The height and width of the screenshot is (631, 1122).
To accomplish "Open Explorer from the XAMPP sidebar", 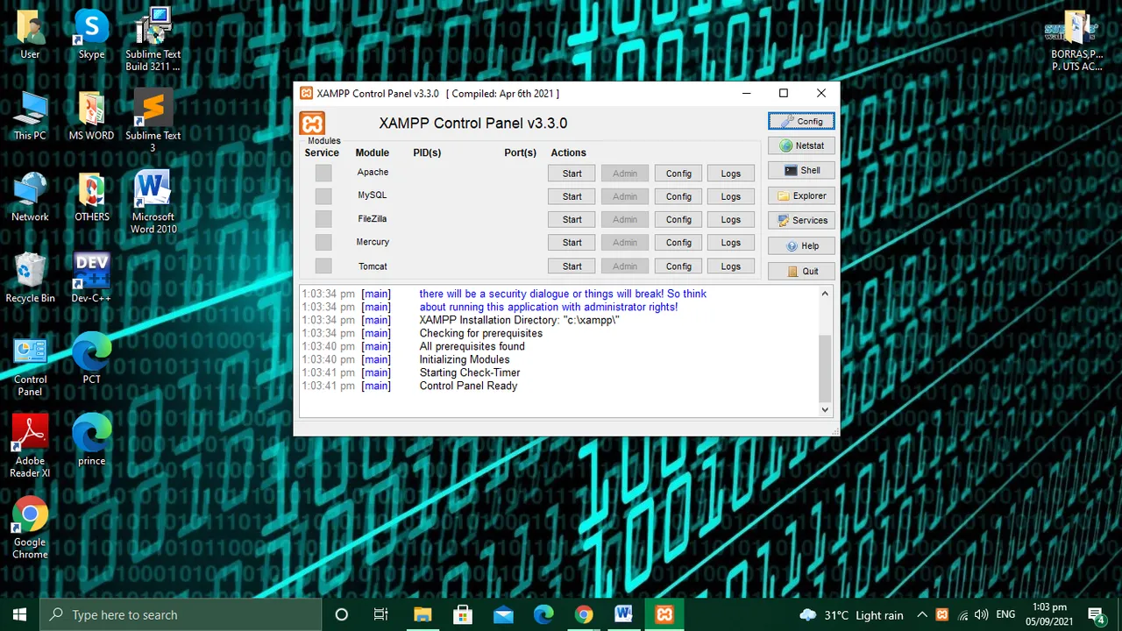I will (x=801, y=195).
